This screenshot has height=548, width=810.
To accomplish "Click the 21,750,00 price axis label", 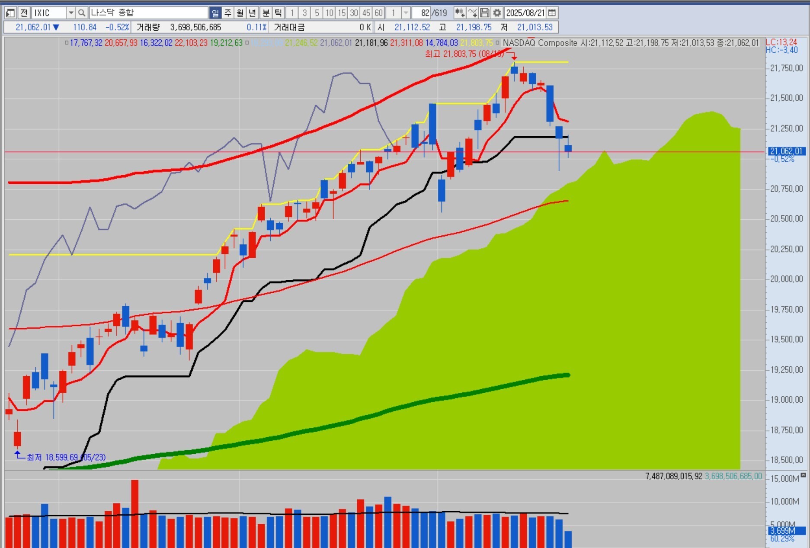I will click(787, 68).
